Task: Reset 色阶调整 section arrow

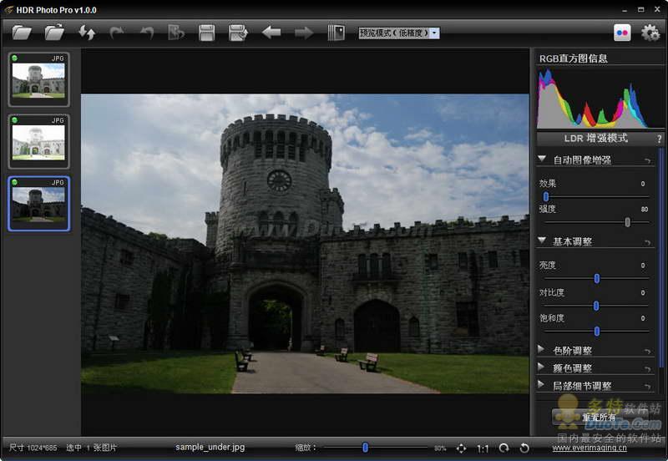Action: tap(648, 352)
